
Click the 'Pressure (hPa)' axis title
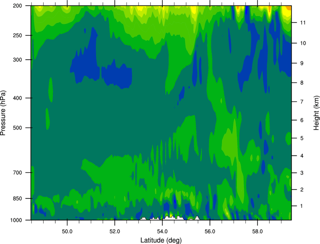coord(3,113)
